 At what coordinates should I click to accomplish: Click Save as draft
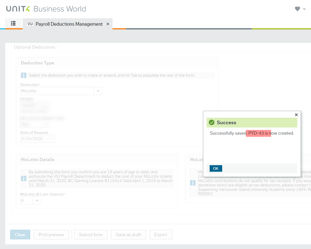coord(128,235)
